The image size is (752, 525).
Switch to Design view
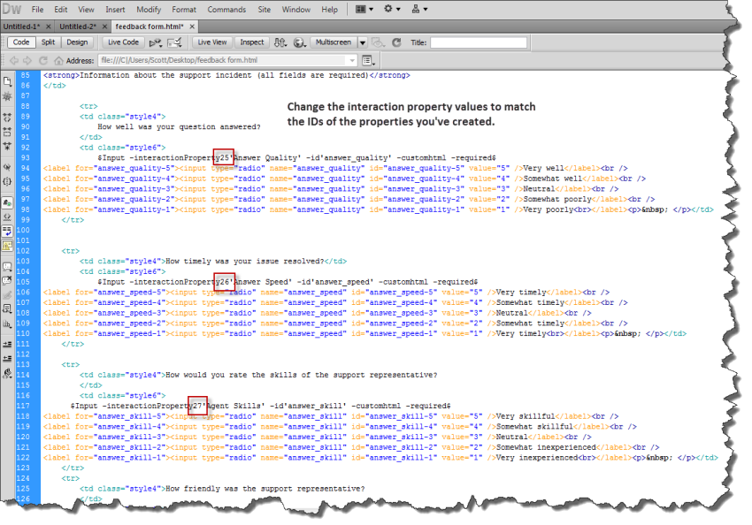pos(77,42)
